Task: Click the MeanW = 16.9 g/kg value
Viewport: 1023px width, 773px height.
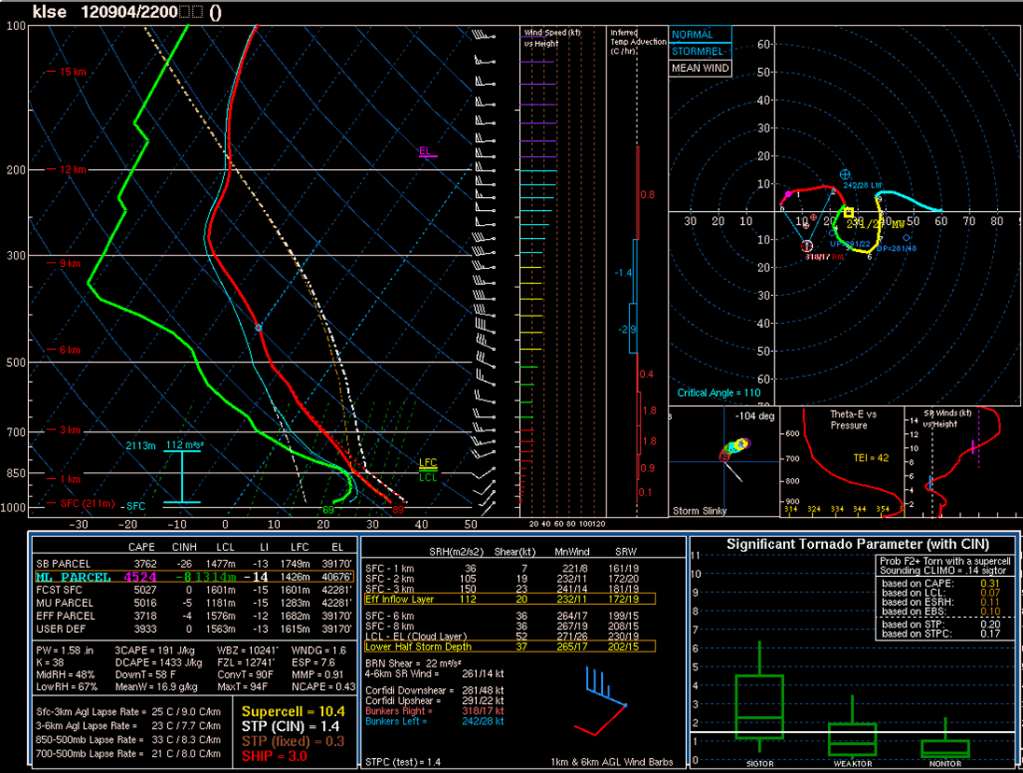Action: pyautogui.click(x=155, y=687)
